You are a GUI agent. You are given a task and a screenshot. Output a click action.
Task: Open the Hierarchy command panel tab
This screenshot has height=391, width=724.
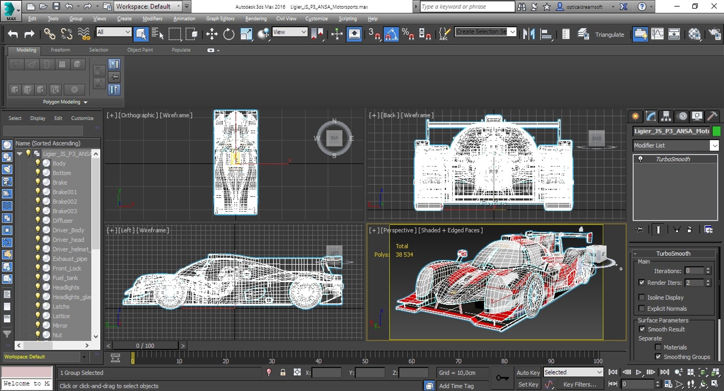666,116
